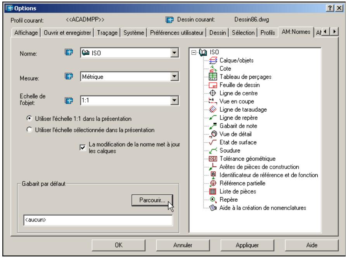Click the Aide button
Viewport: 346px width, 258px height.
point(311,245)
